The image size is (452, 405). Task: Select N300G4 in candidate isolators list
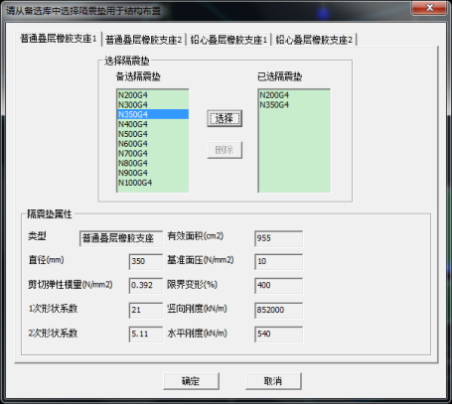click(x=153, y=105)
